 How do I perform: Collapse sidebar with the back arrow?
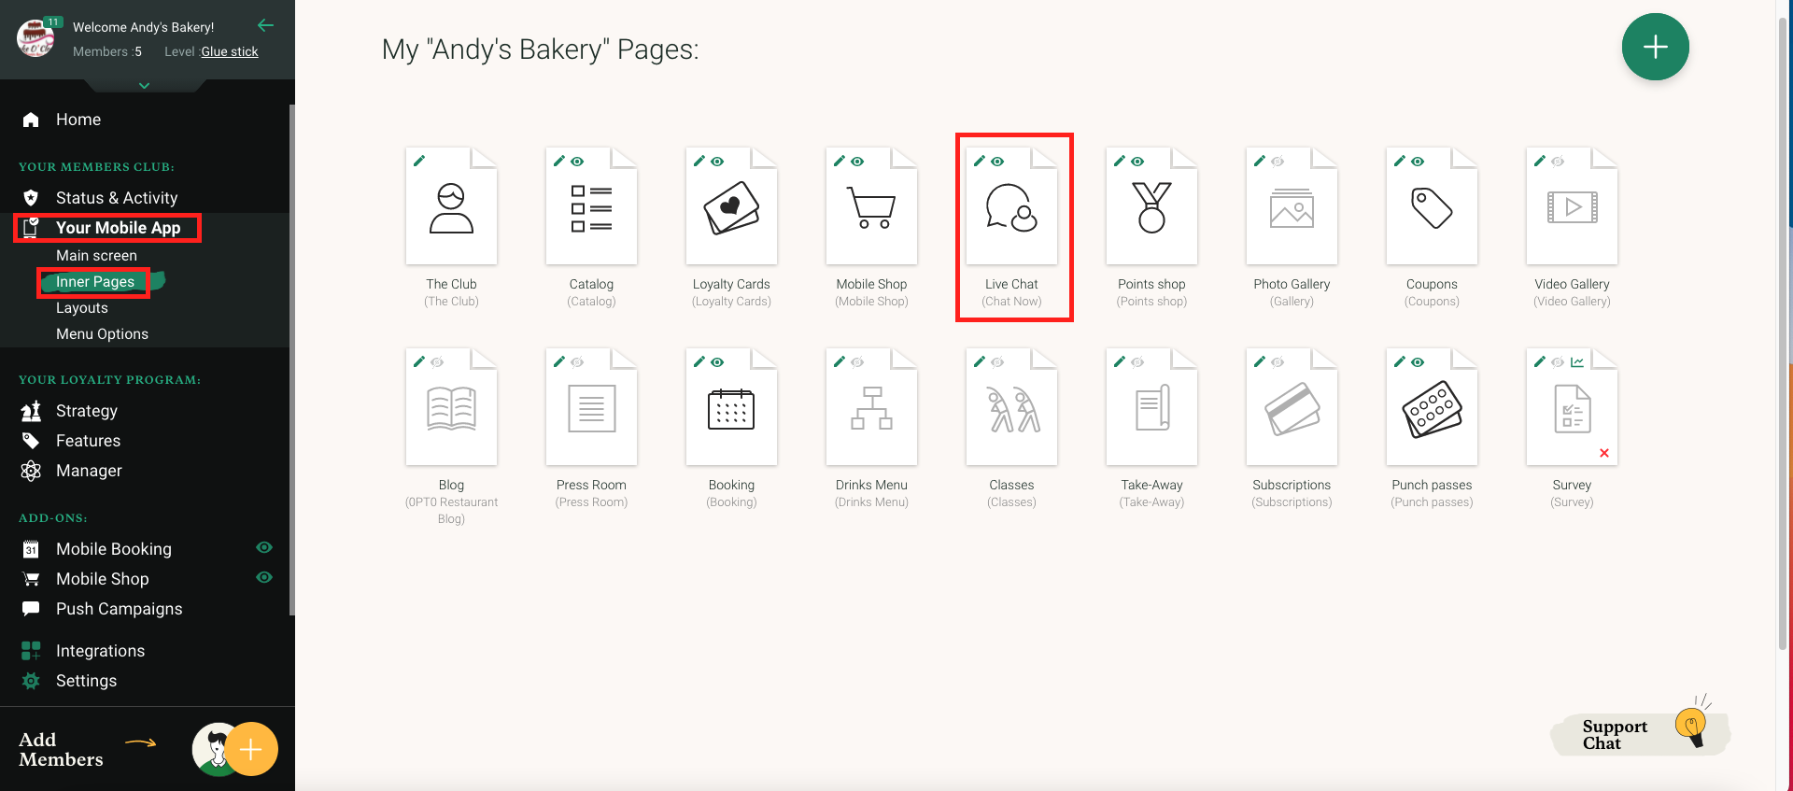[266, 25]
